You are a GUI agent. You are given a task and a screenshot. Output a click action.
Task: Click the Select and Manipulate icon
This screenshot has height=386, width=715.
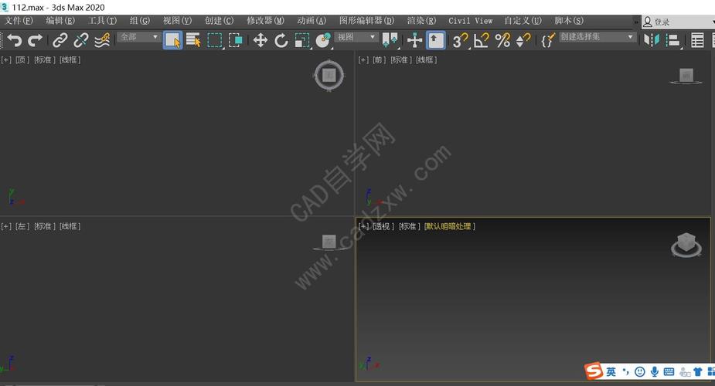[414, 40]
